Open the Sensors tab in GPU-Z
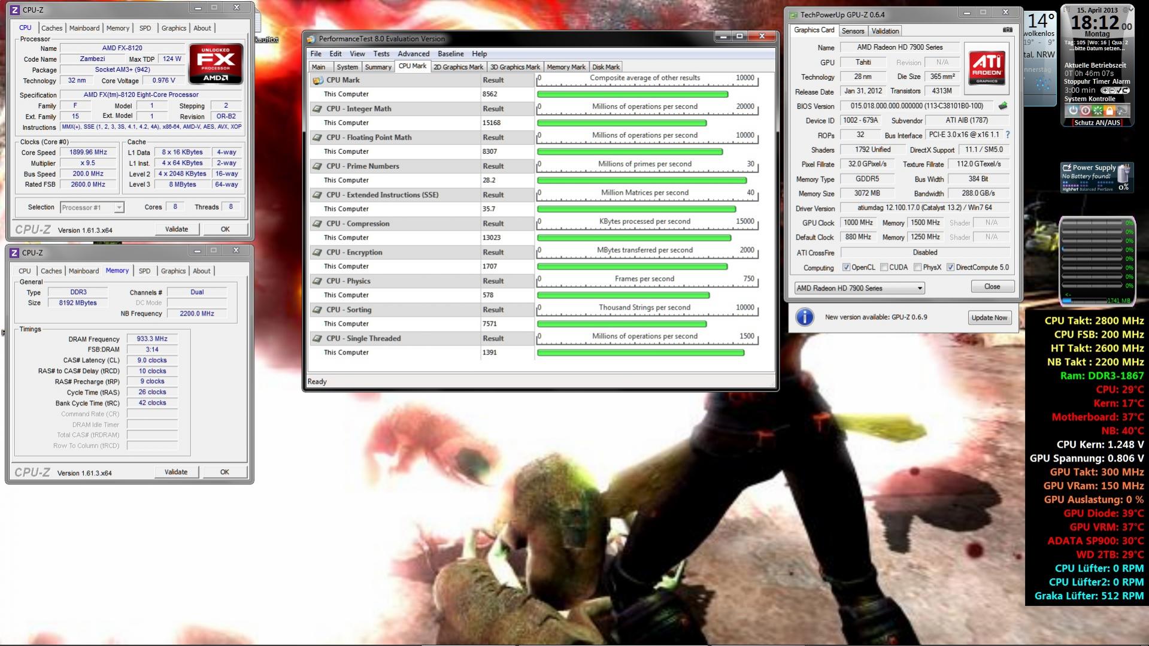The width and height of the screenshot is (1149, 646). [853, 31]
